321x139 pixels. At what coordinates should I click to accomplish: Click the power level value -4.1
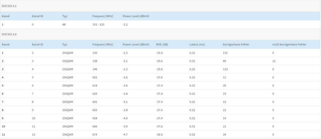126,102
